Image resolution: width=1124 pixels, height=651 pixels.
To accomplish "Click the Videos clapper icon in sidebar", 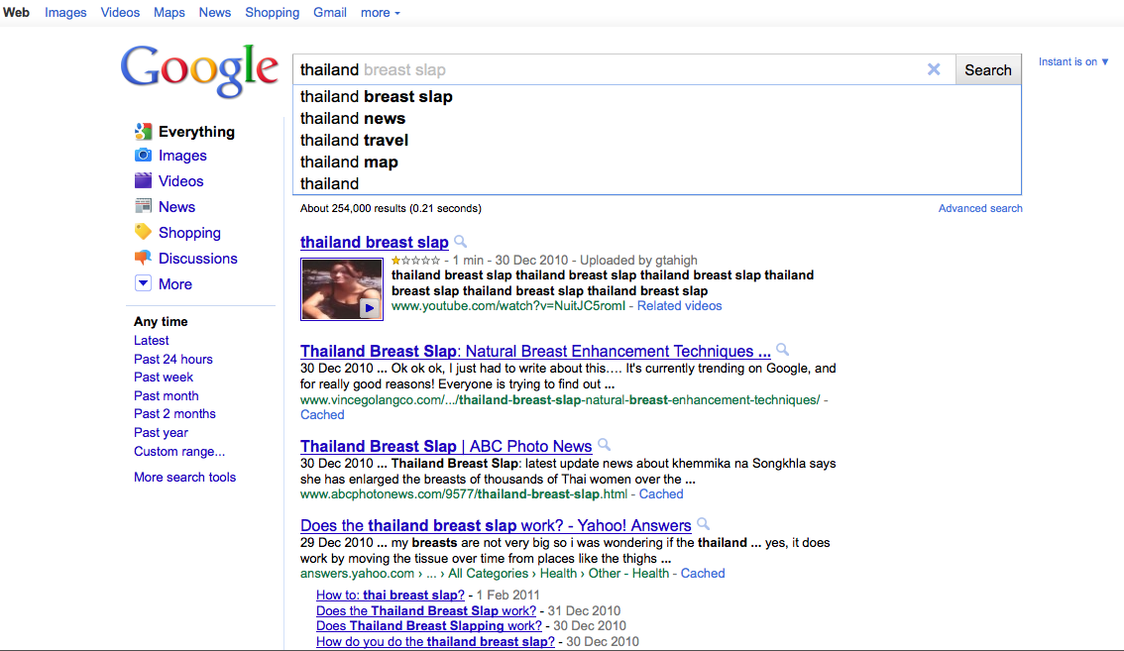I will (143, 180).
